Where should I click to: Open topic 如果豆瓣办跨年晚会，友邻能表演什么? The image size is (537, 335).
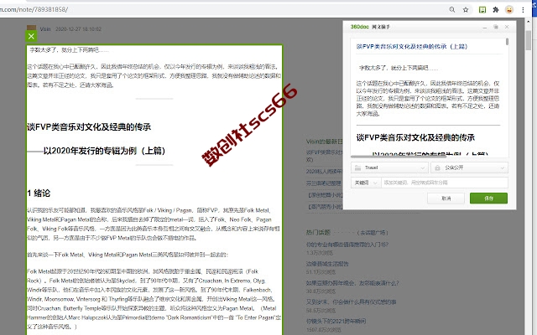tap(352, 283)
